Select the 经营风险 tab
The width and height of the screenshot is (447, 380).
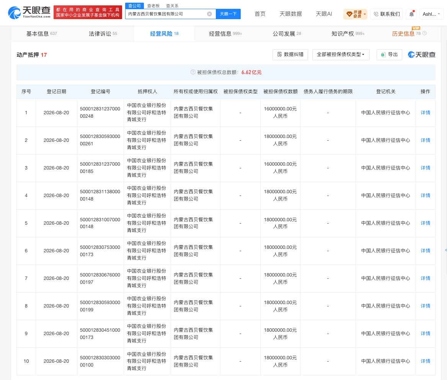click(164, 34)
